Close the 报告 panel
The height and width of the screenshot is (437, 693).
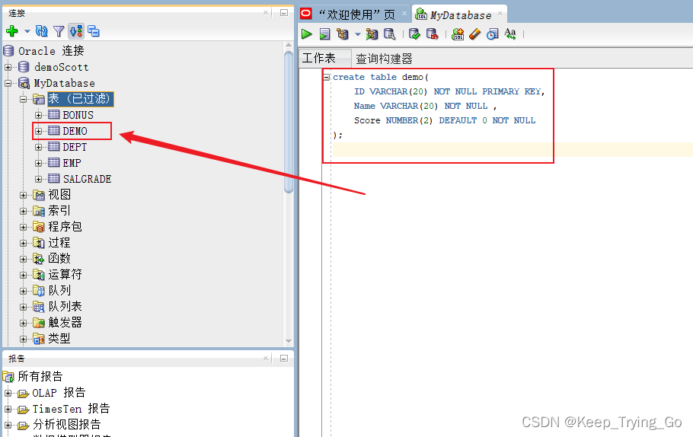[266, 359]
